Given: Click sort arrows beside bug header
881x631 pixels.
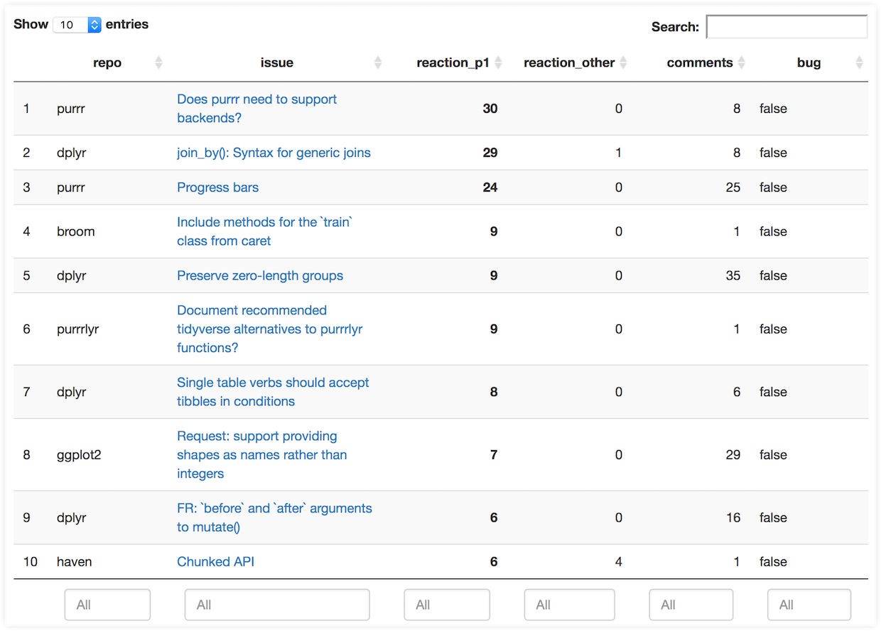Looking at the screenshot, I should pos(859,62).
